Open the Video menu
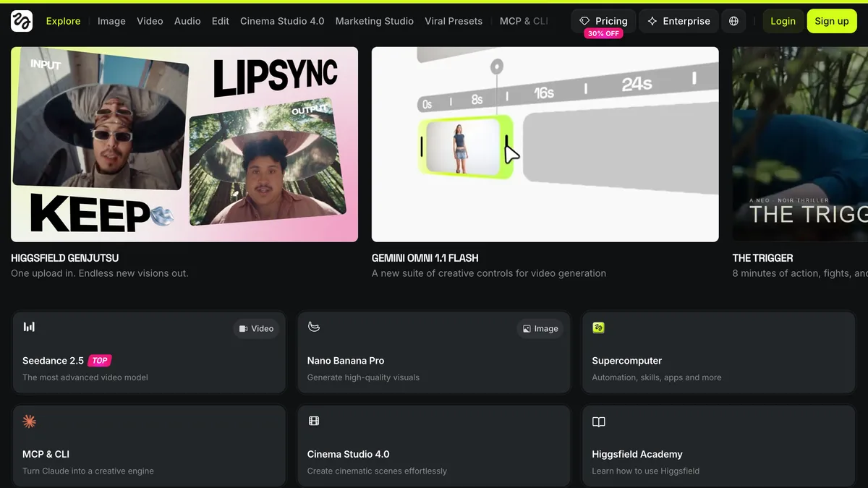 pos(150,21)
